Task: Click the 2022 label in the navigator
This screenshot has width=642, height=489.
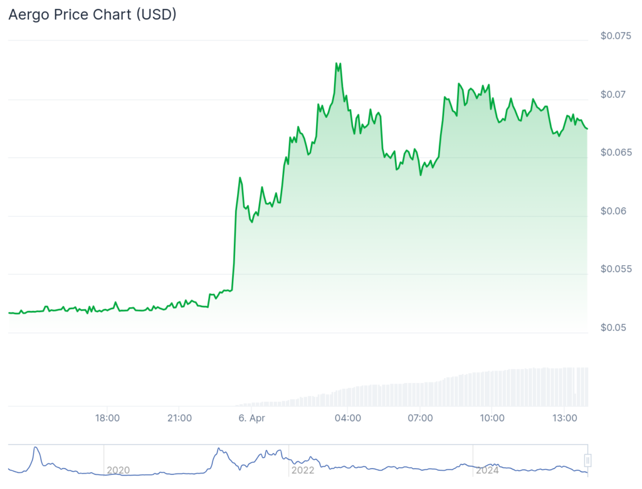Action: click(303, 470)
